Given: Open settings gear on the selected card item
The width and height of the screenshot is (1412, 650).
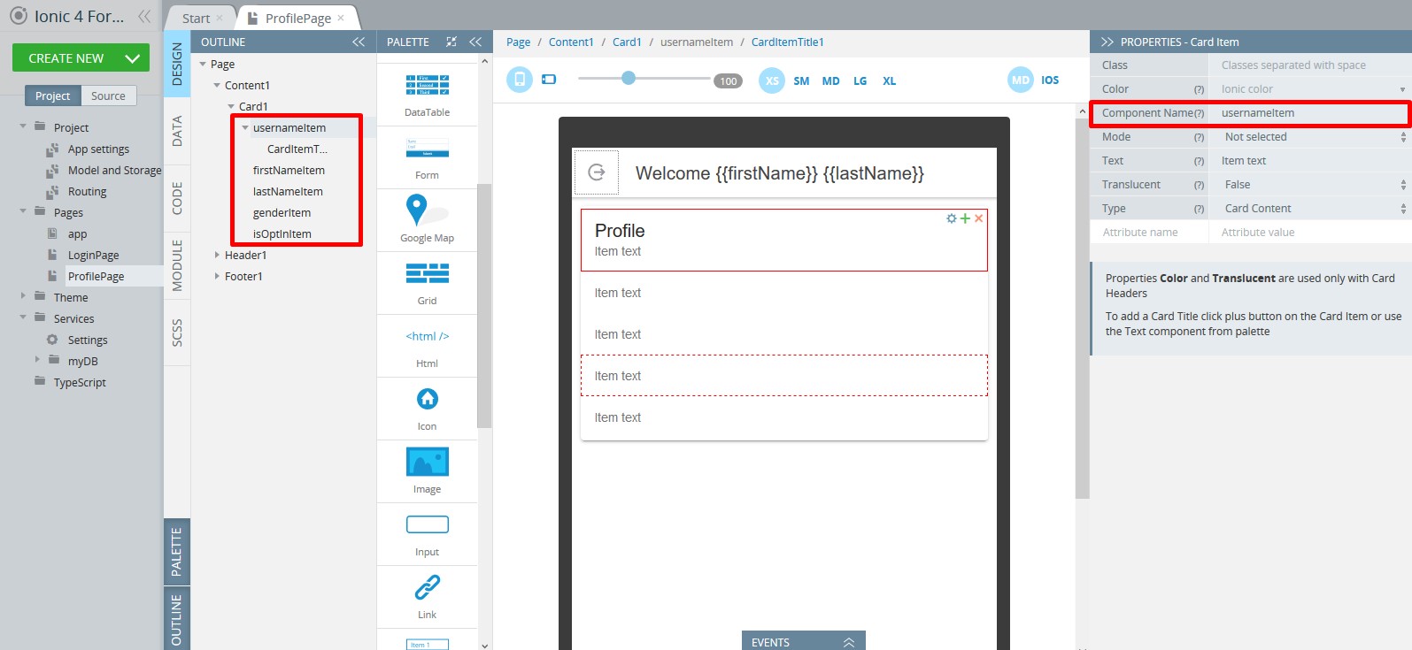Looking at the screenshot, I should point(952,218).
